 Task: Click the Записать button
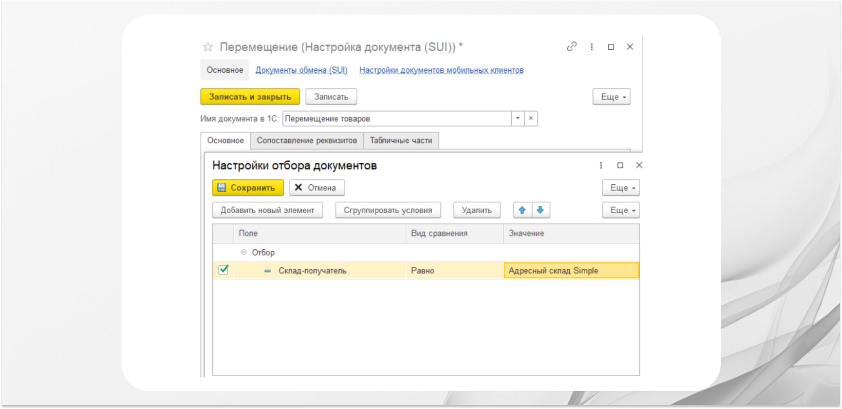[x=331, y=97]
